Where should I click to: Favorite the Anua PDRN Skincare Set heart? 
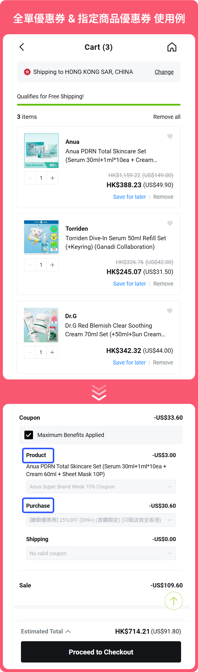coord(170,136)
